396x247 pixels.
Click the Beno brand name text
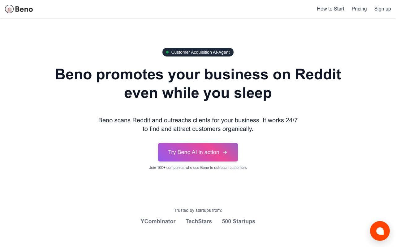pos(24,9)
